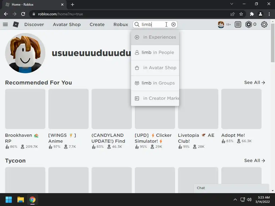Search limb in Avatar Shop
This screenshot has height=206, width=275.
155,68
